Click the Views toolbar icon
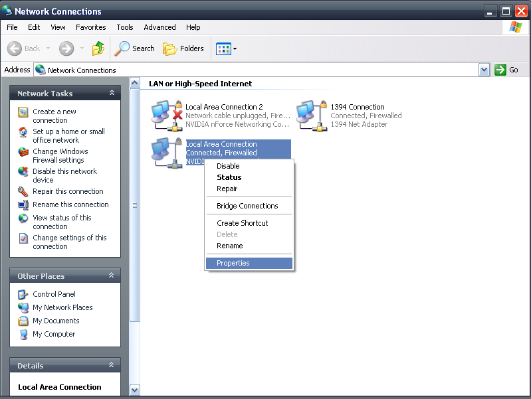 click(x=223, y=48)
